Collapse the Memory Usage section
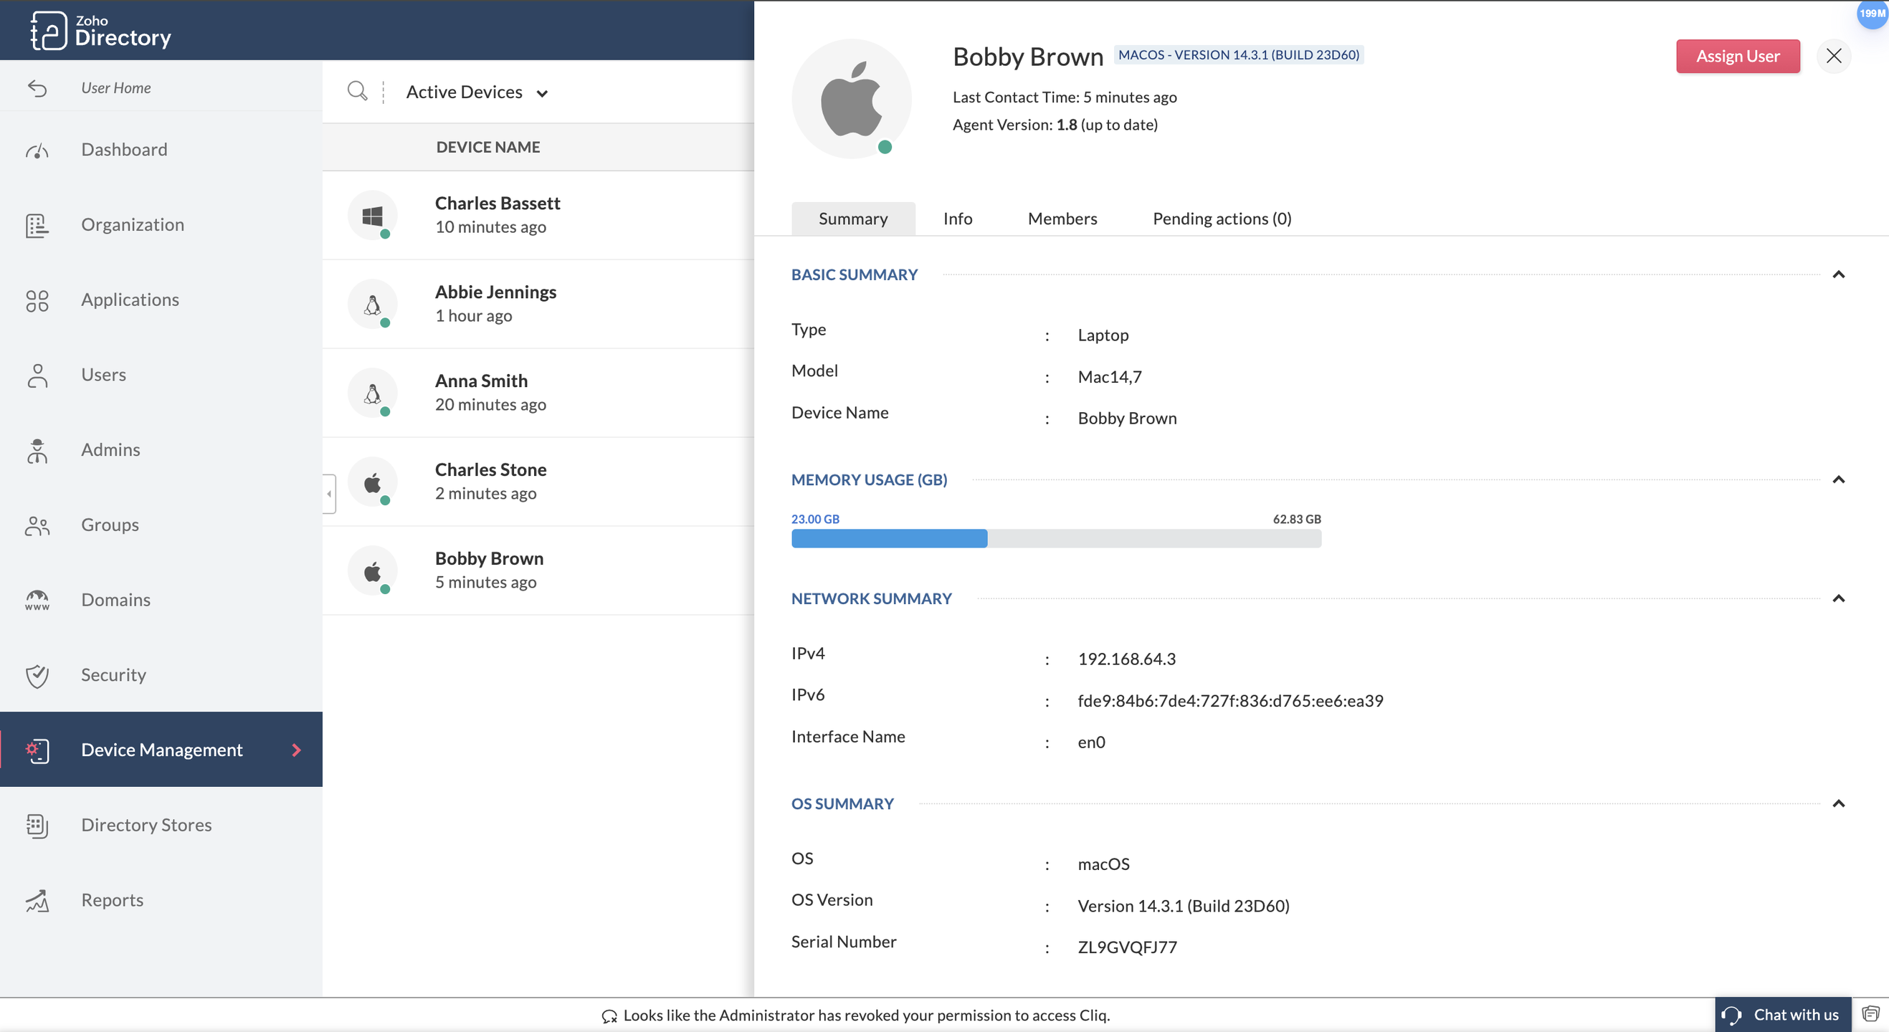The image size is (1889, 1032). point(1837,480)
